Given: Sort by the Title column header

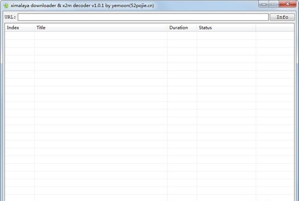Looking at the screenshot, I should (101, 27).
